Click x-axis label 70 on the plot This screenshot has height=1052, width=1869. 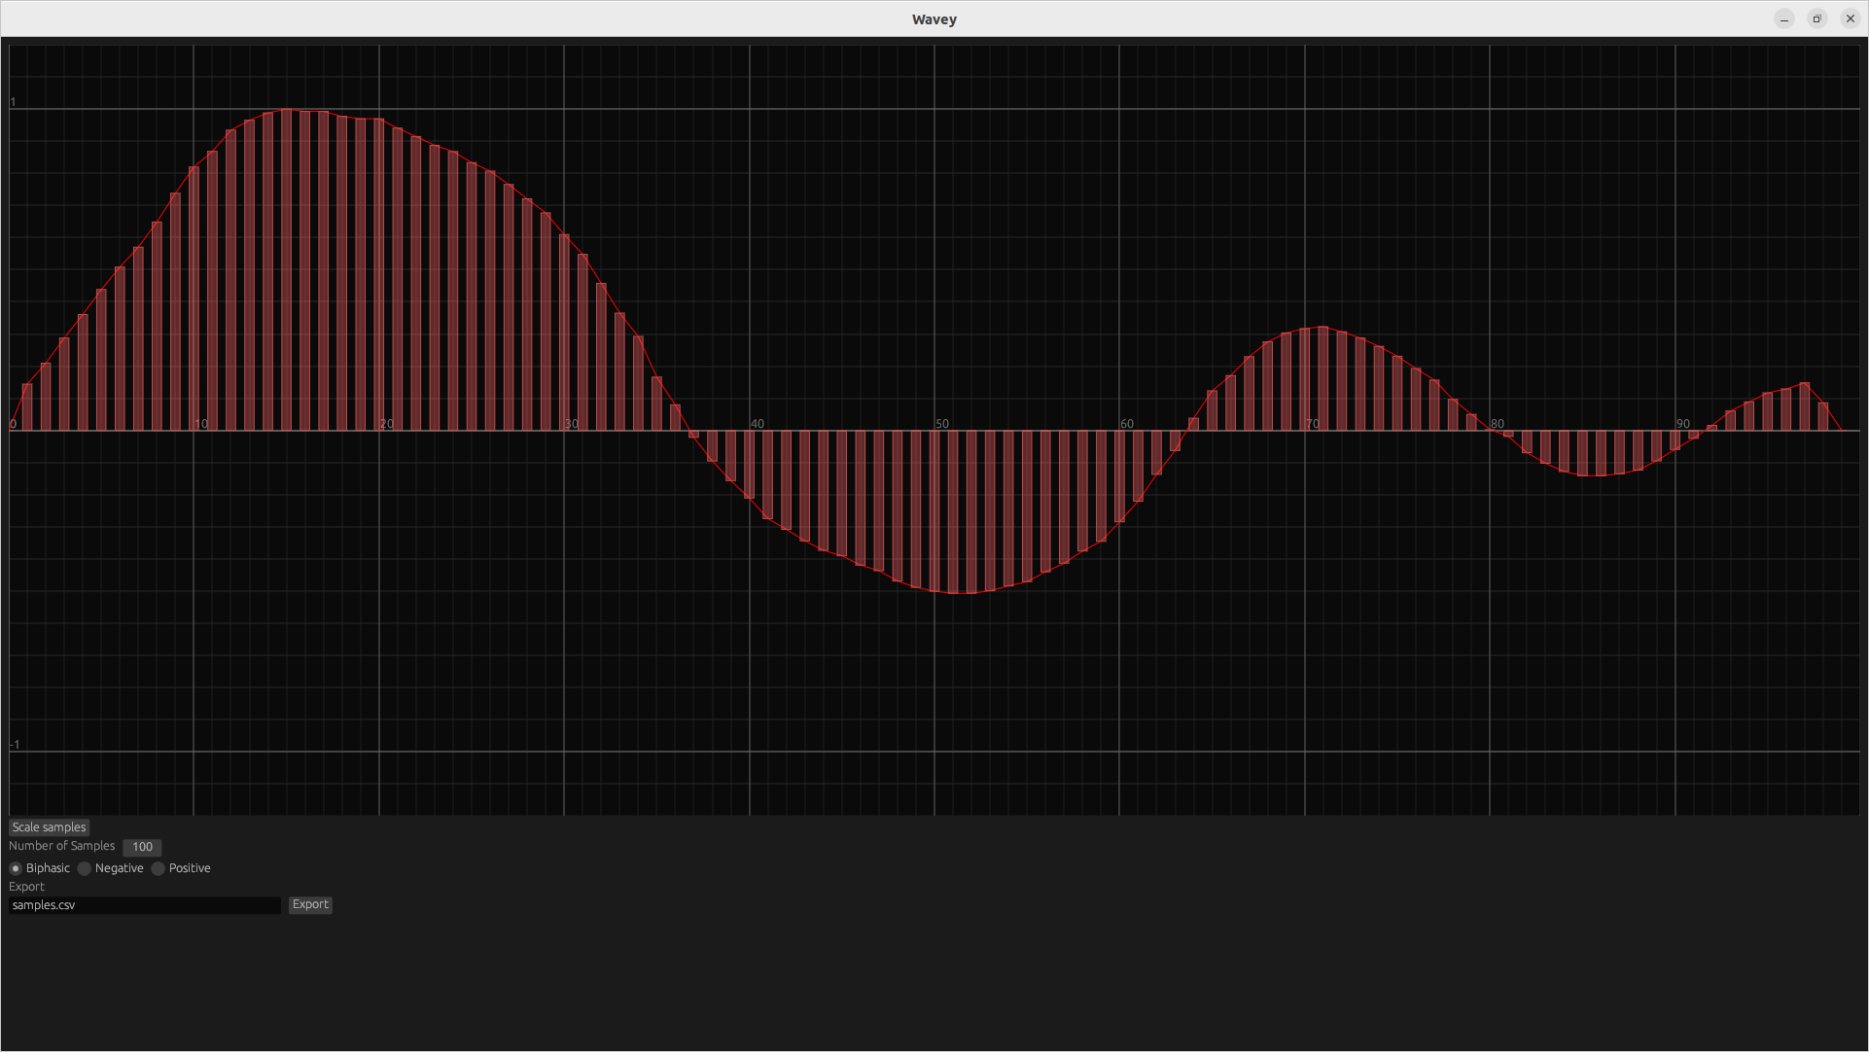tap(1312, 424)
